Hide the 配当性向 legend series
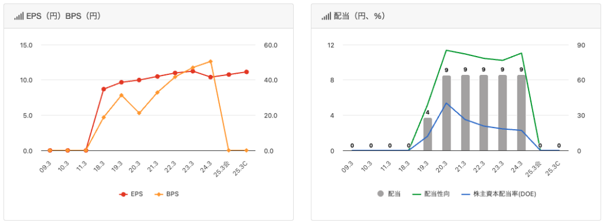The image size is (604, 223). point(431,194)
